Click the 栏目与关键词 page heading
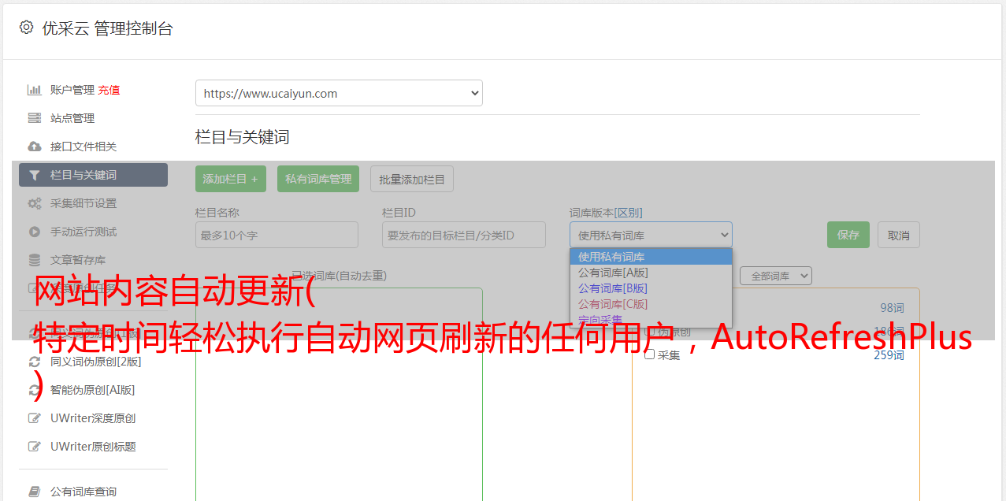The height and width of the screenshot is (501, 1006). pyautogui.click(x=243, y=137)
